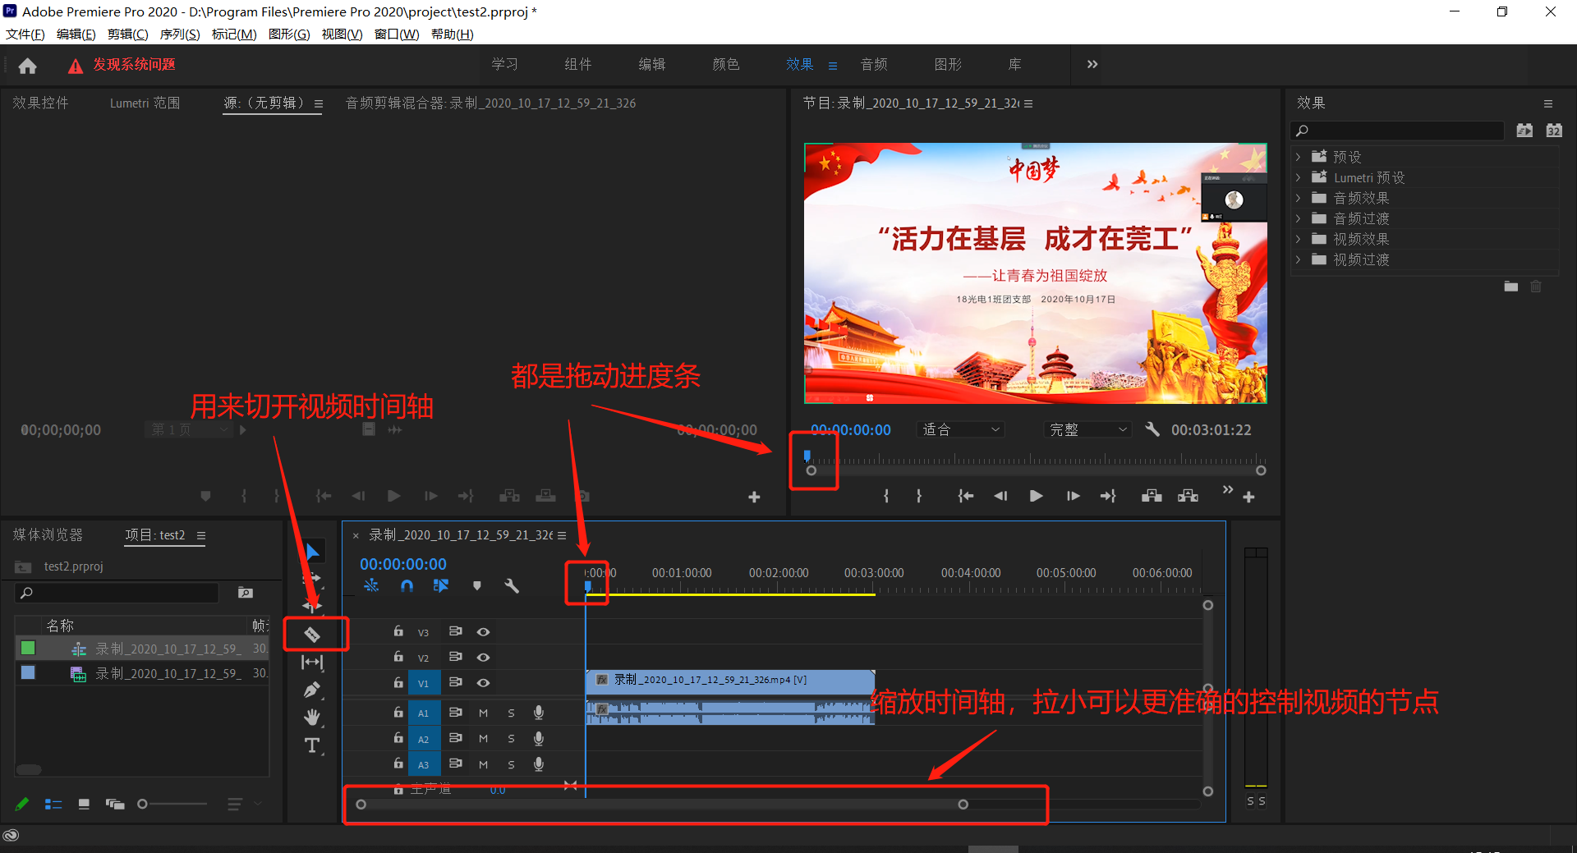This screenshot has height=853, width=1577.
Task: Toggle linked selection in the timeline
Action: 441,586
